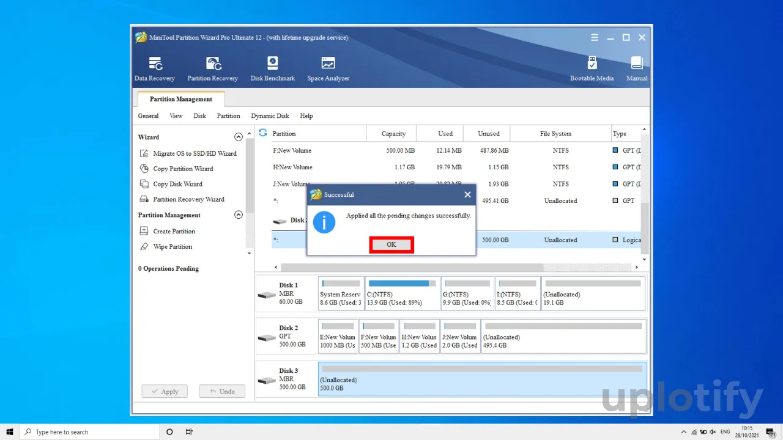This screenshot has width=783, height=440.
Task: Select the Disk 2 drive icon
Action: 267,337
